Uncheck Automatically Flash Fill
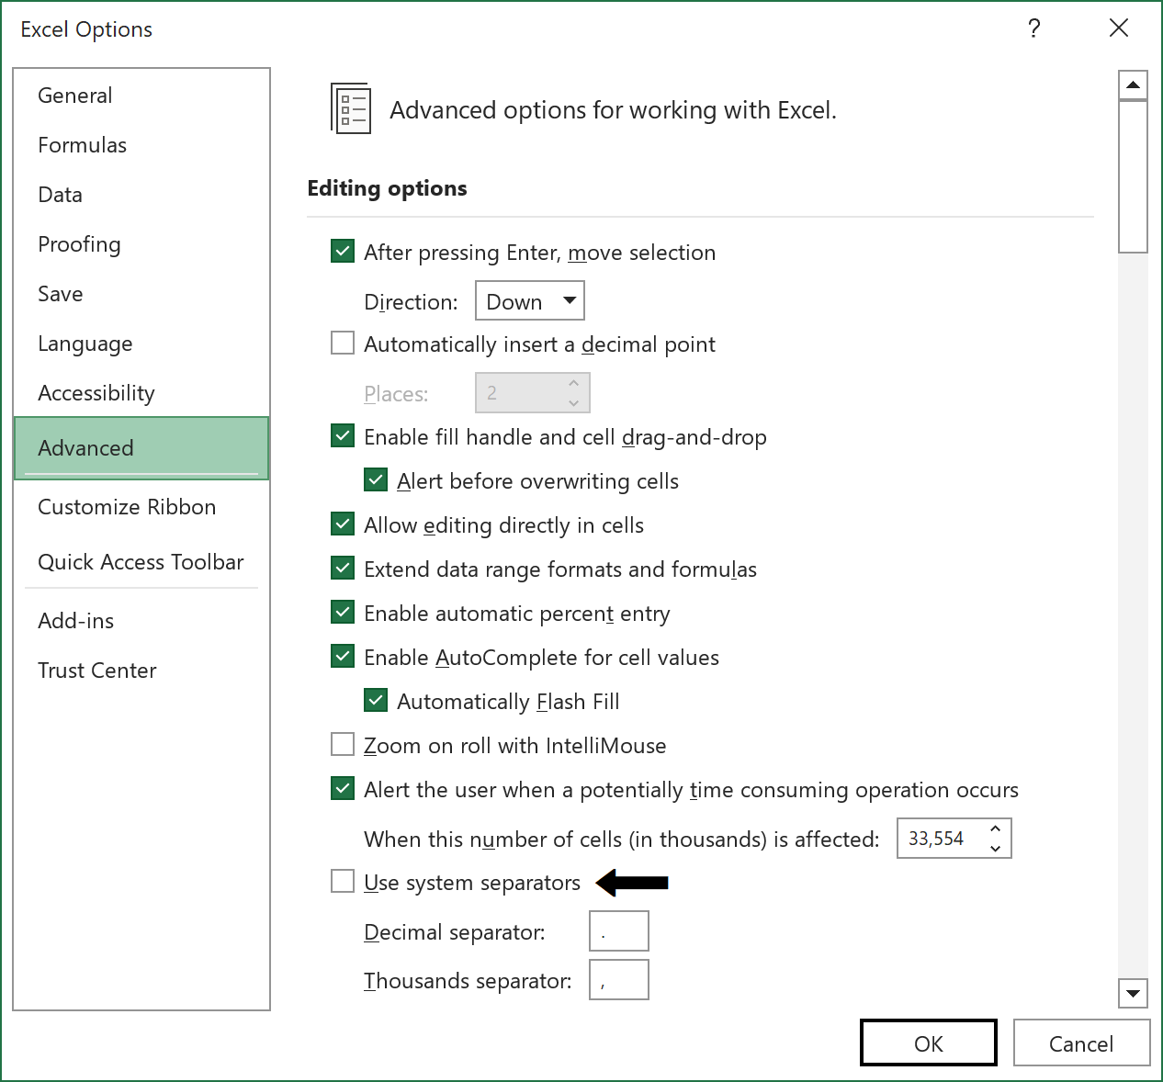 pyautogui.click(x=376, y=700)
